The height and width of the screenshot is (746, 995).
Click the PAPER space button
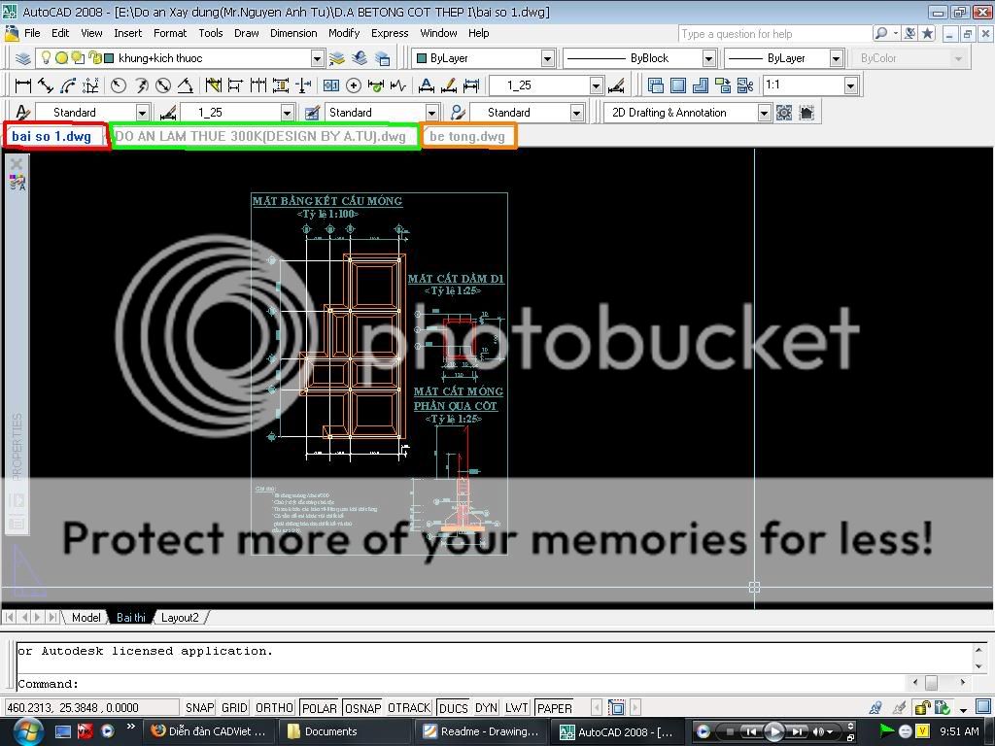coord(555,707)
